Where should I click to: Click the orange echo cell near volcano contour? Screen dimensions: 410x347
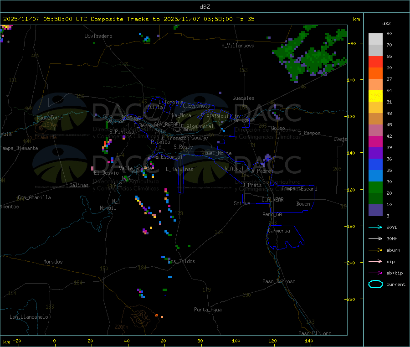pos(156,316)
